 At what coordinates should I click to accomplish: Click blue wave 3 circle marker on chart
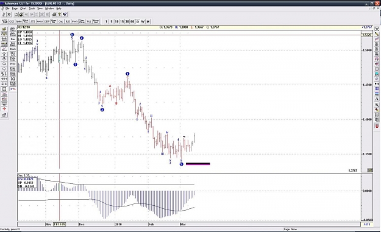point(102,110)
